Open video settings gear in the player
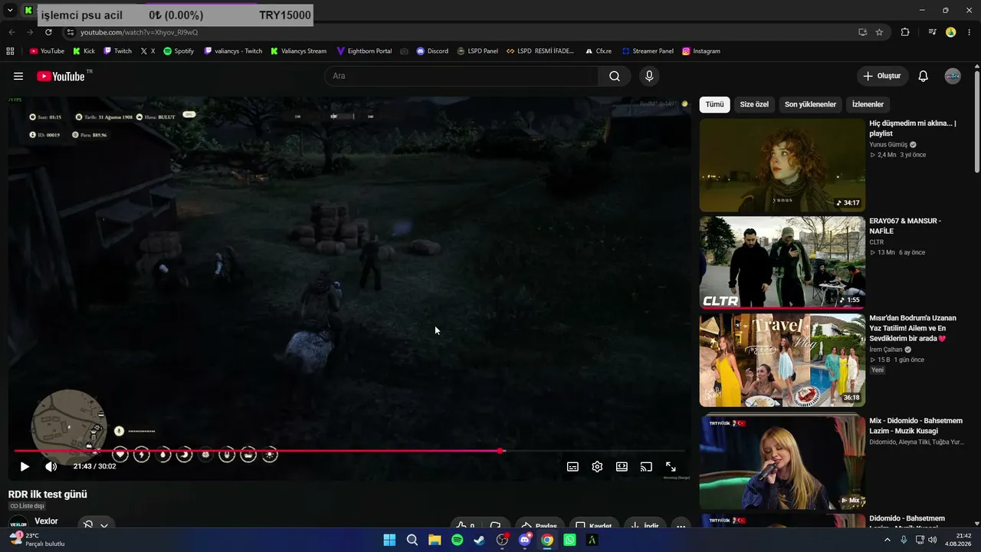This screenshot has height=552, width=981. coord(597,466)
